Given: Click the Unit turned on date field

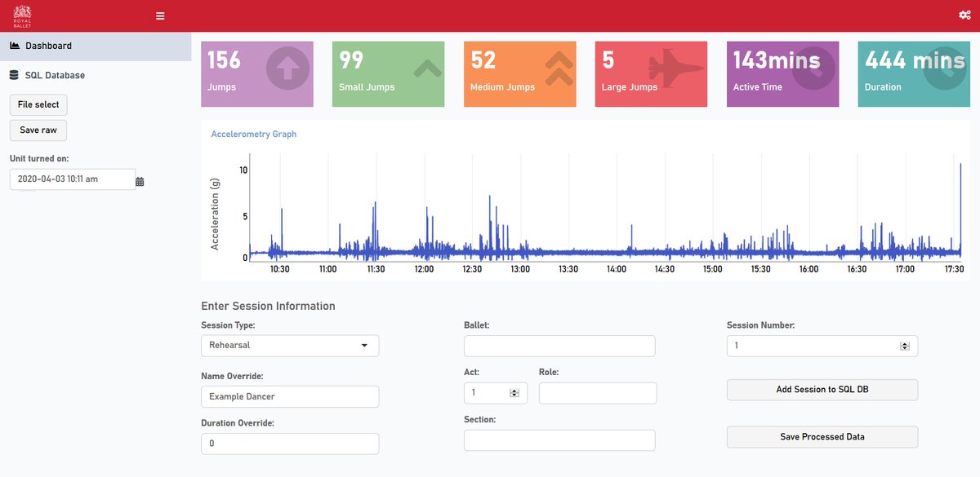Looking at the screenshot, I should (x=72, y=179).
